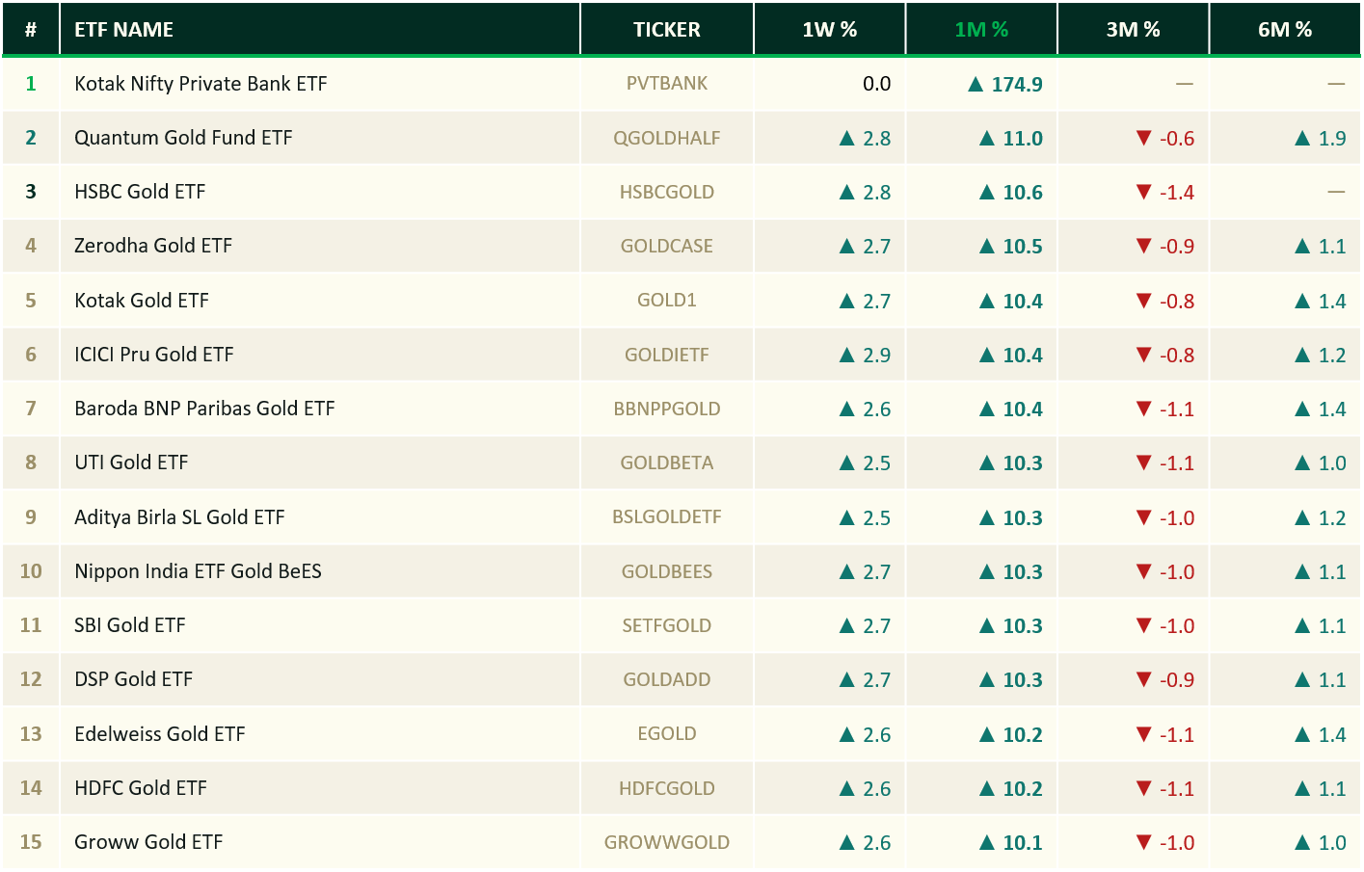The width and height of the screenshot is (1364, 872).
Task: Click Kotak Nifty Private Bank's 0.0 weekly value
Action: click(877, 85)
